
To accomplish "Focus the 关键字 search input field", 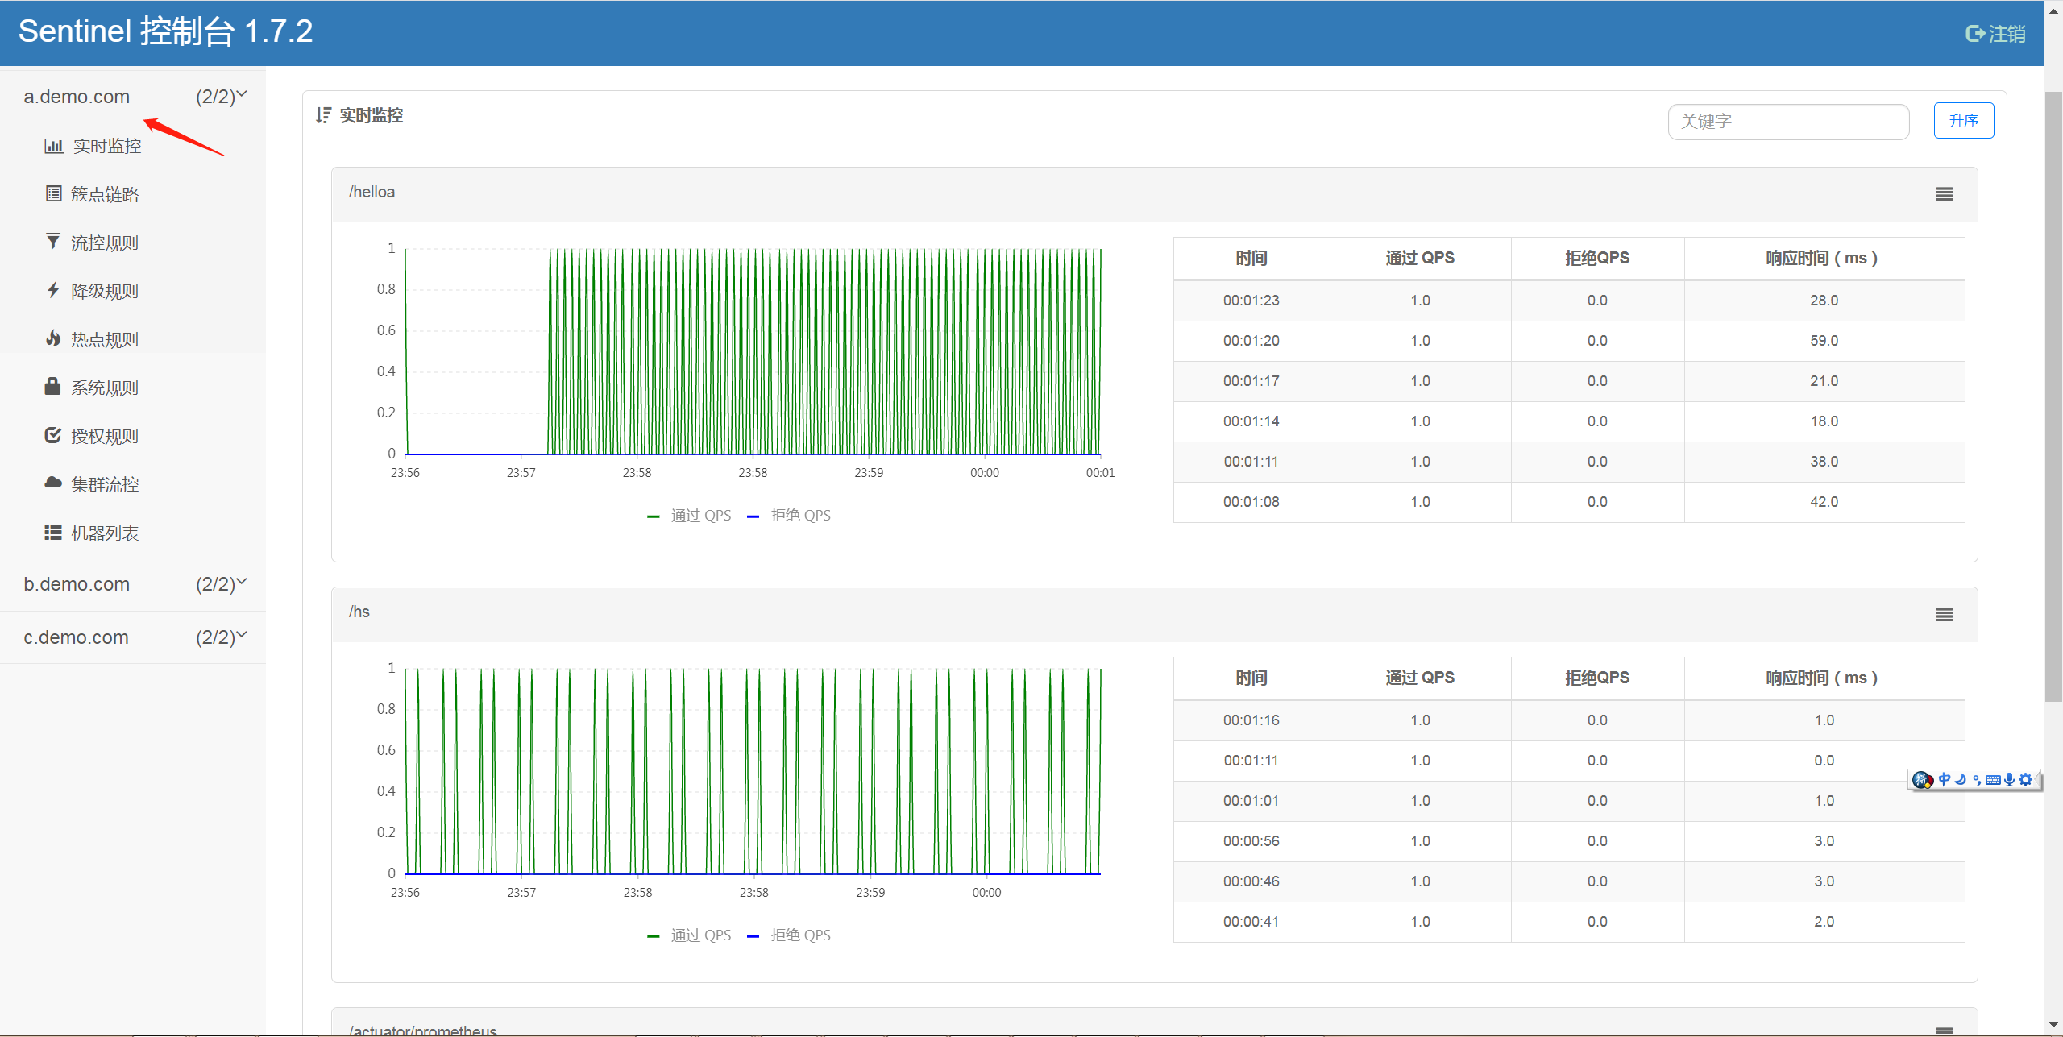I will click(1787, 122).
